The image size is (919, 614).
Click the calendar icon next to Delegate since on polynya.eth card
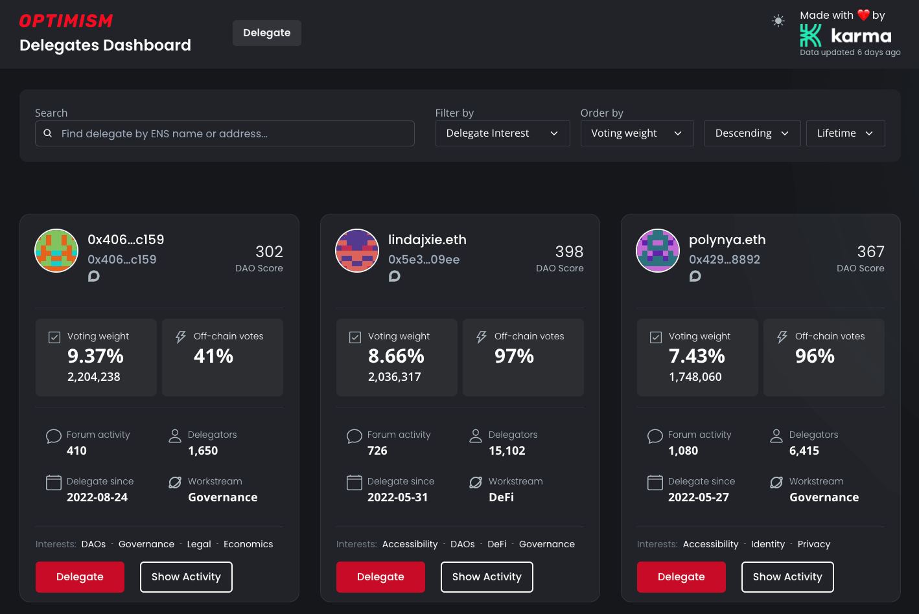click(x=655, y=483)
